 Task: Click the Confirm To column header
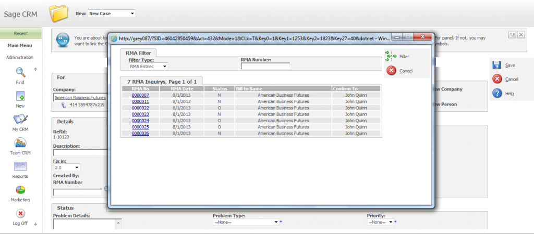[356, 88]
